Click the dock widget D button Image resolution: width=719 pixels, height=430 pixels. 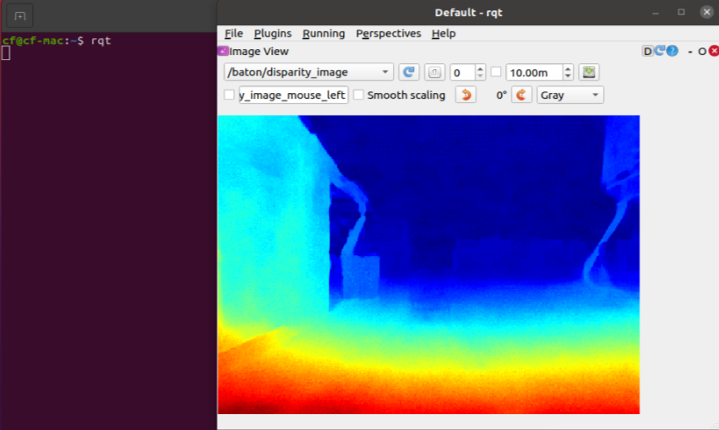(x=647, y=51)
